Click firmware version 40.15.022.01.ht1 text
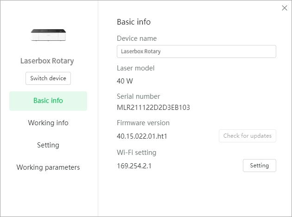Viewport: 292px width, 217px height. point(142,136)
